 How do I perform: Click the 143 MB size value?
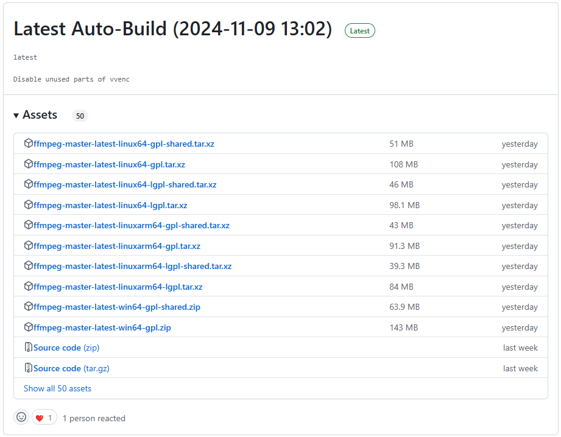404,327
